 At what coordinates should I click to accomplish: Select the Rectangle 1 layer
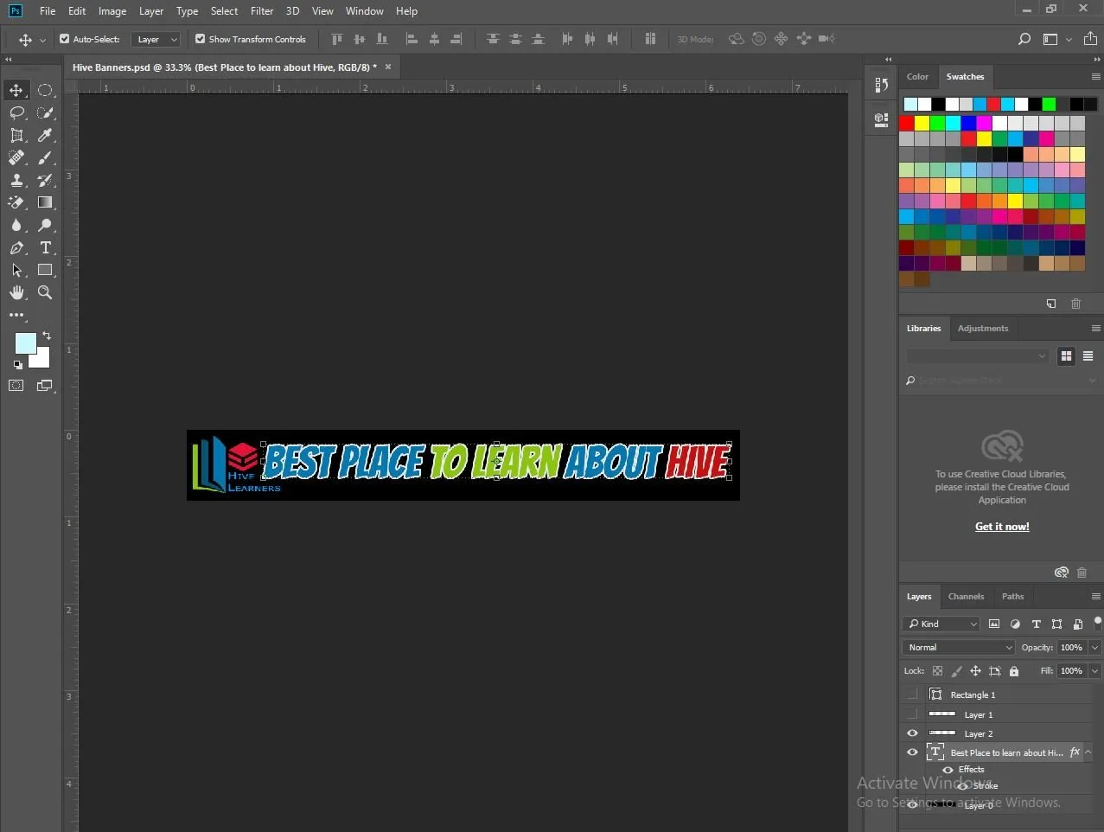click(x=973, y=694)
